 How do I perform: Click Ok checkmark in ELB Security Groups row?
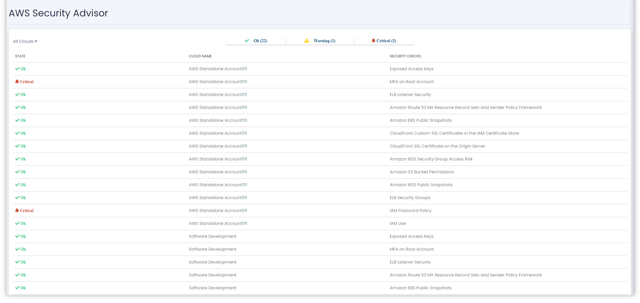[17, 198]
